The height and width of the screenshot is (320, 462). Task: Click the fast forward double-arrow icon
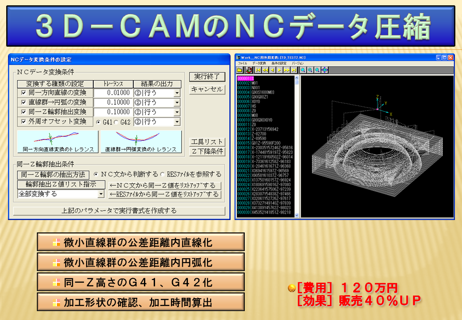click(287, 70)
